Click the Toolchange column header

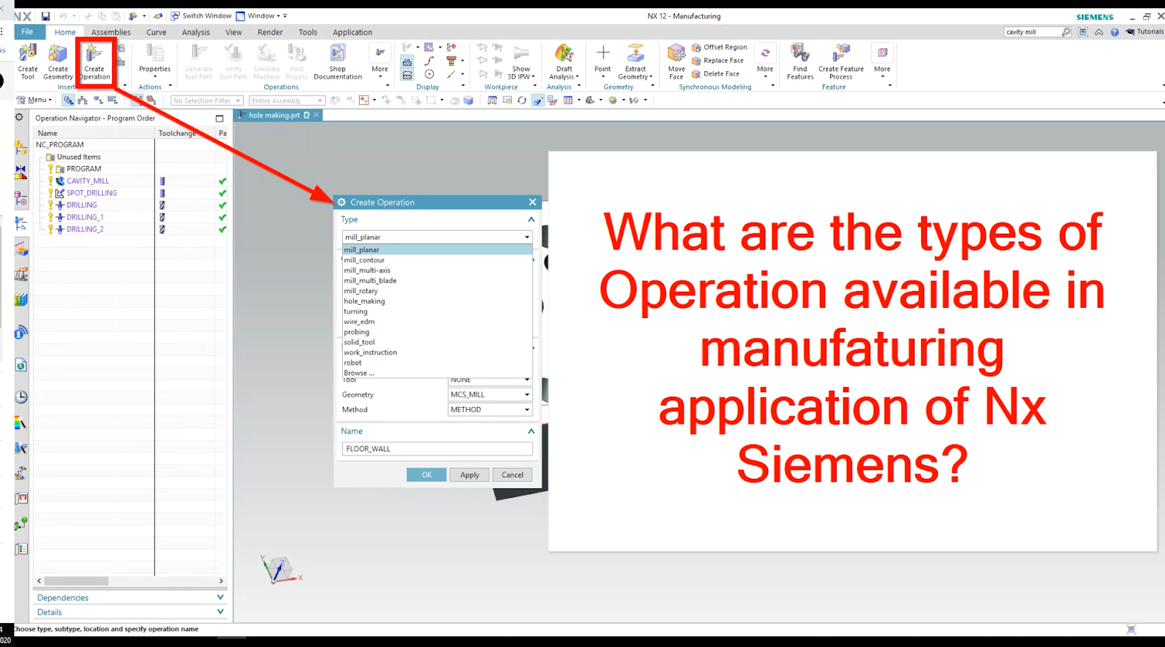177,133
